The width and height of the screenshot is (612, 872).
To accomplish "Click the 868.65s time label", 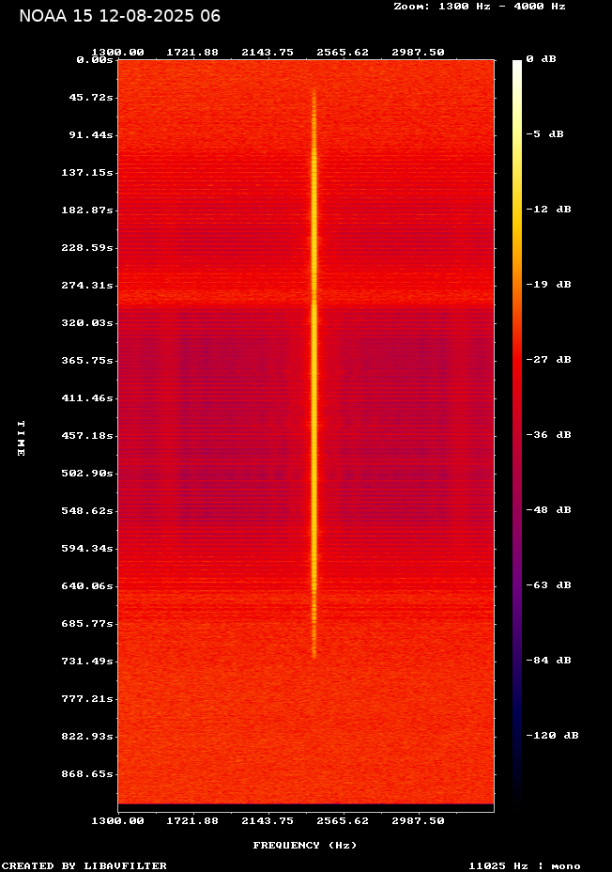I will coord(87,774).
